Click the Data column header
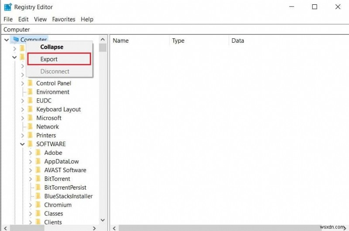This screenshot has height=231, width=349. [x=238, y=41]
